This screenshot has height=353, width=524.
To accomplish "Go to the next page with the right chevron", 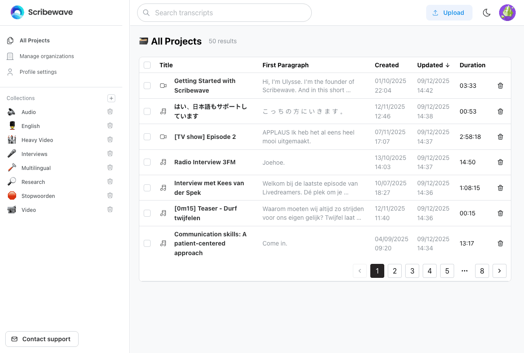I will [500, 271].
